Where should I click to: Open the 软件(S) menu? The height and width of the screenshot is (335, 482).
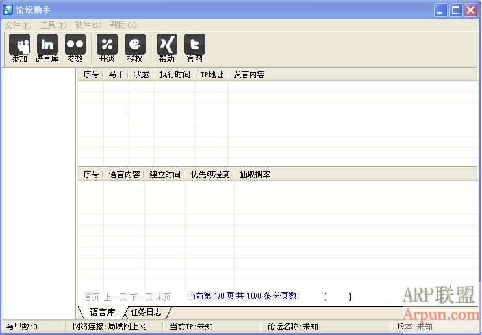(88, 25)
